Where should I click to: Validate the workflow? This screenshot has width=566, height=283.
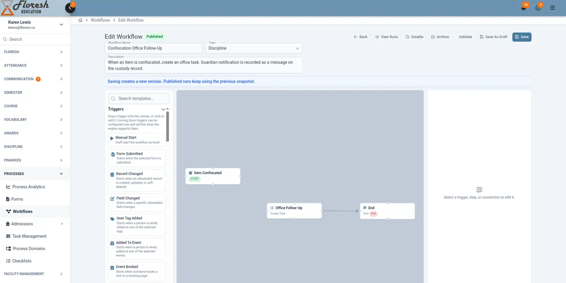tap(465, 37)
